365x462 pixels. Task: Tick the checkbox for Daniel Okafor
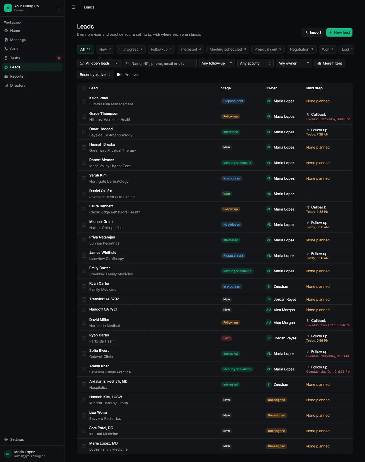[84, 194]
